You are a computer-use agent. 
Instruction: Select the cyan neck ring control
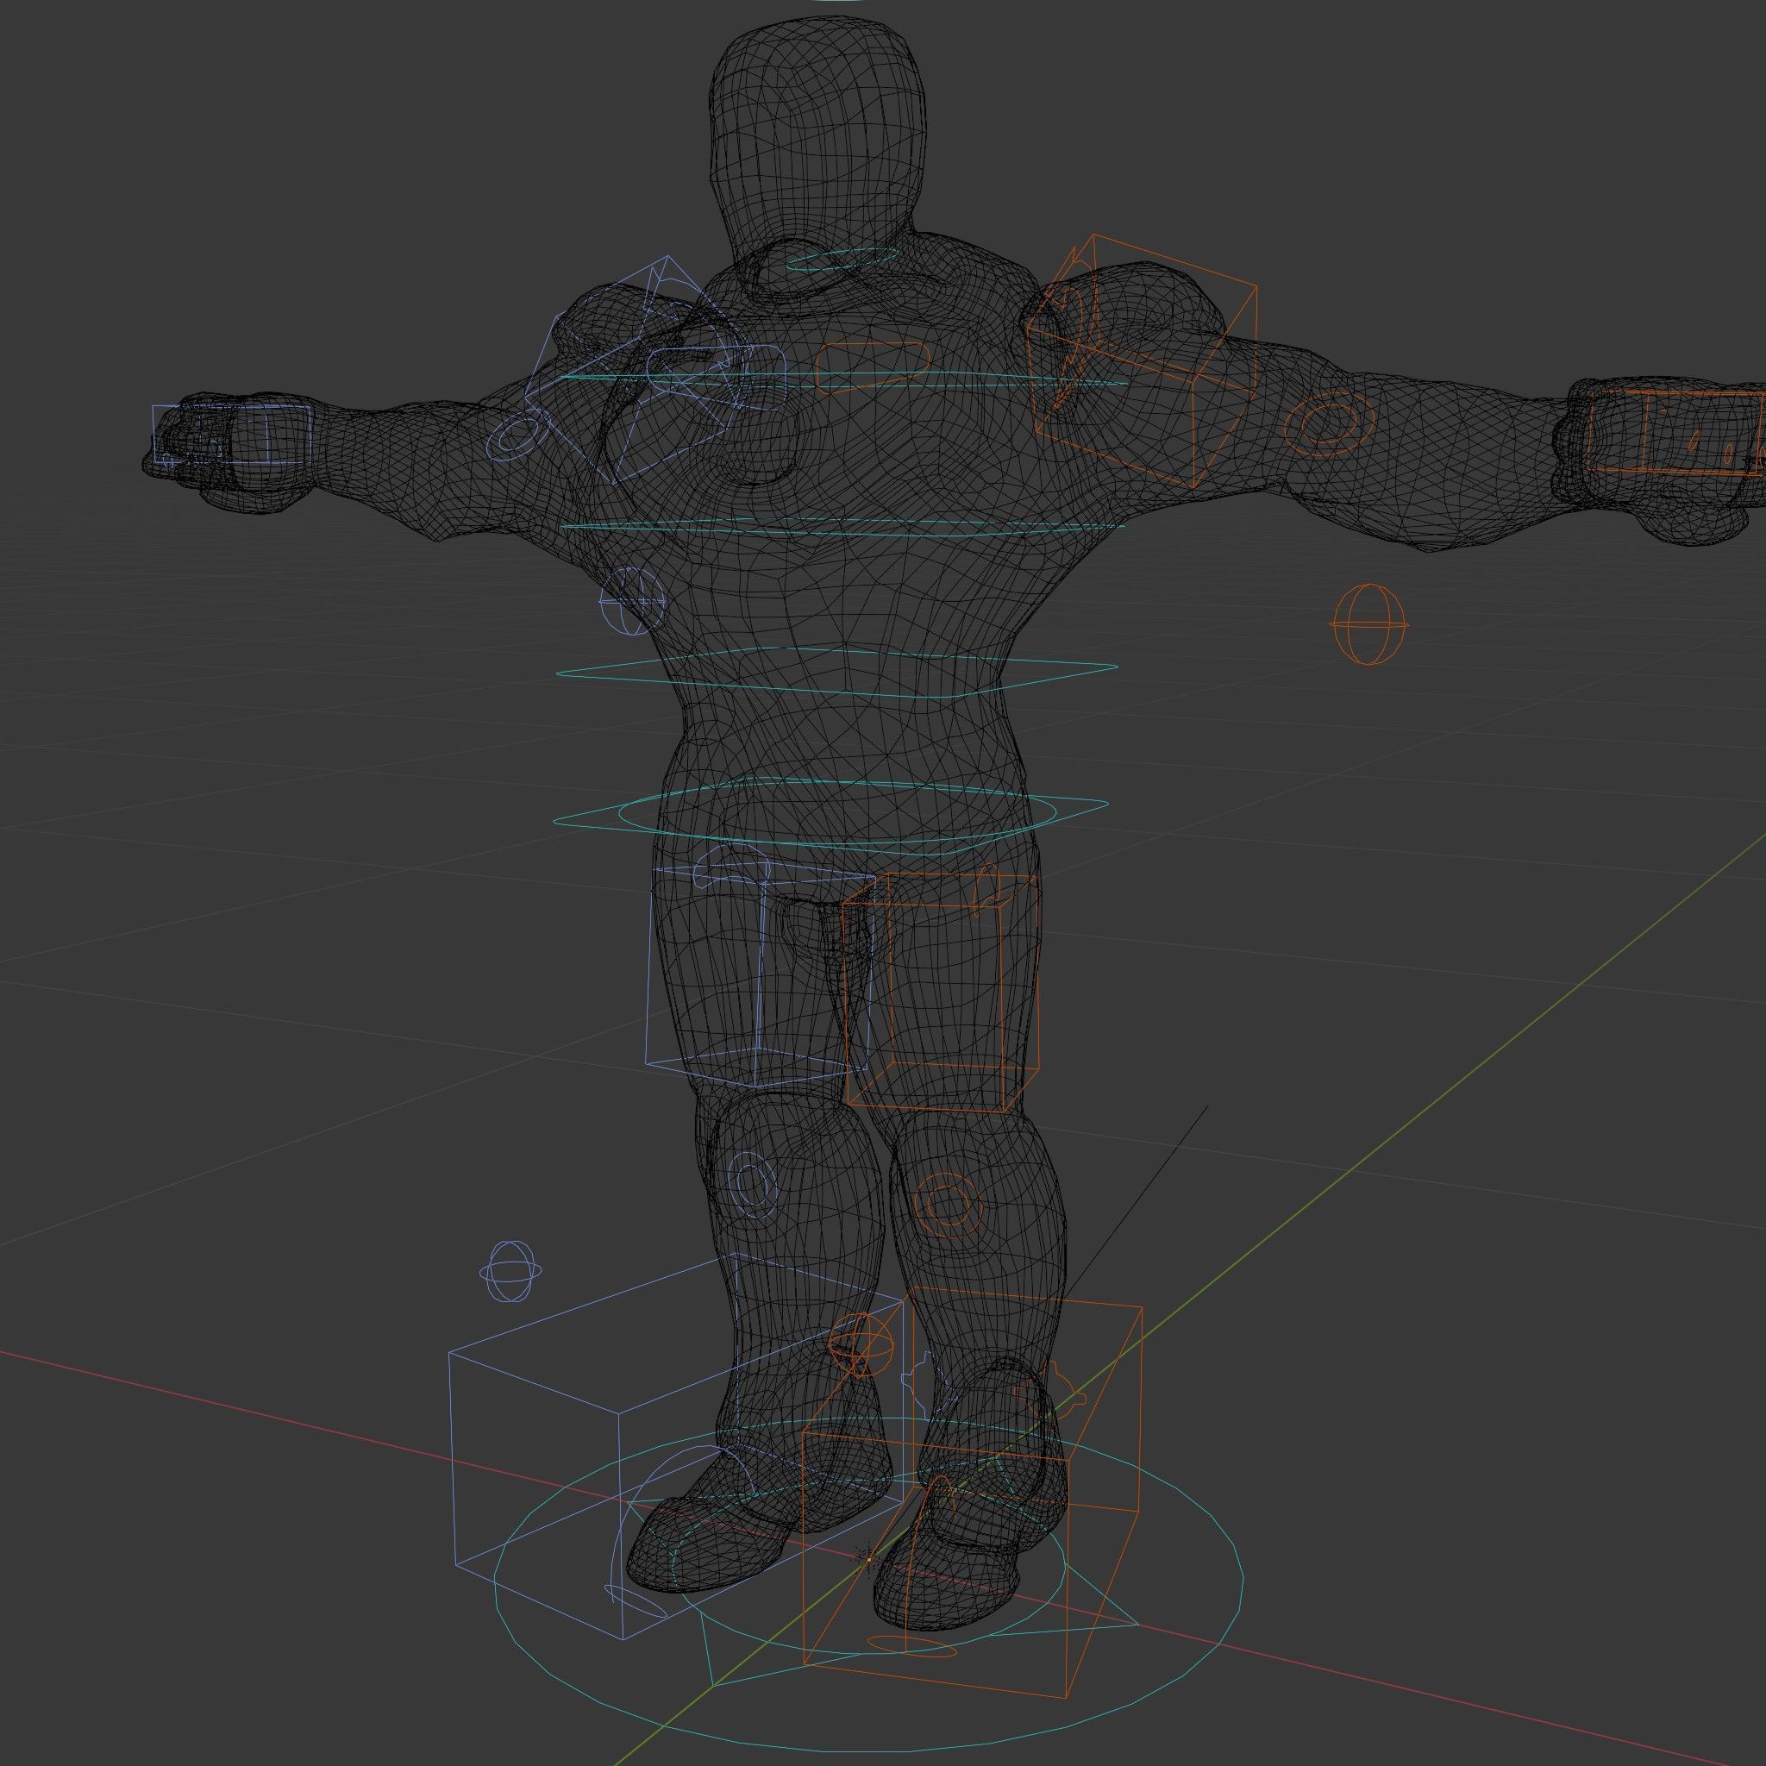(x=842, y=260)
